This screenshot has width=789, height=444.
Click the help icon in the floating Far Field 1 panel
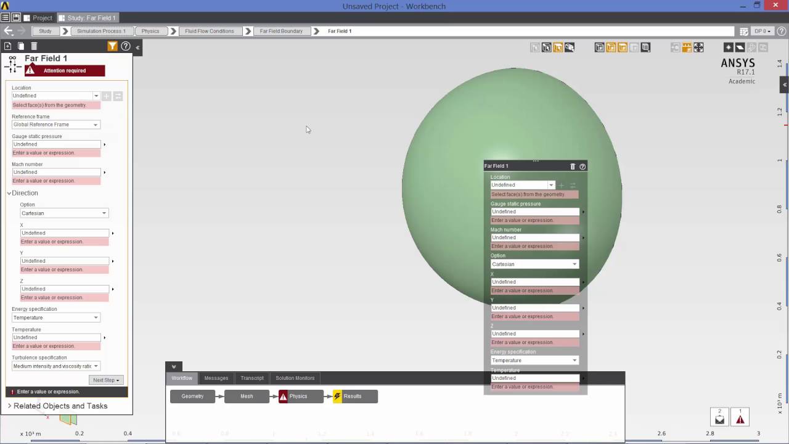coord(583,166)
